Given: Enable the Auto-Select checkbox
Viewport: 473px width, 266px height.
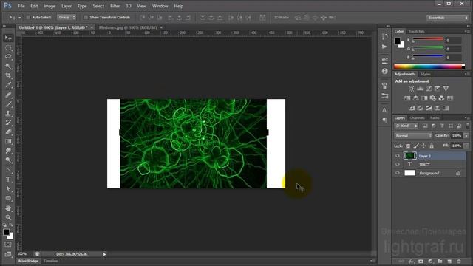Looking at the screenshot, I should 28,18.
